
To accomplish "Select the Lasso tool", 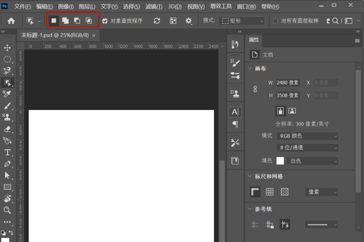I will [x=7, y=71].
